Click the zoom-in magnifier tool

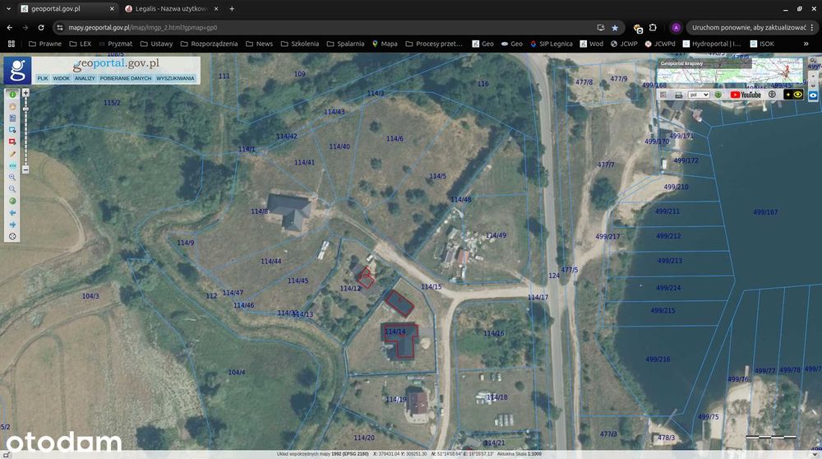[12, 178]
